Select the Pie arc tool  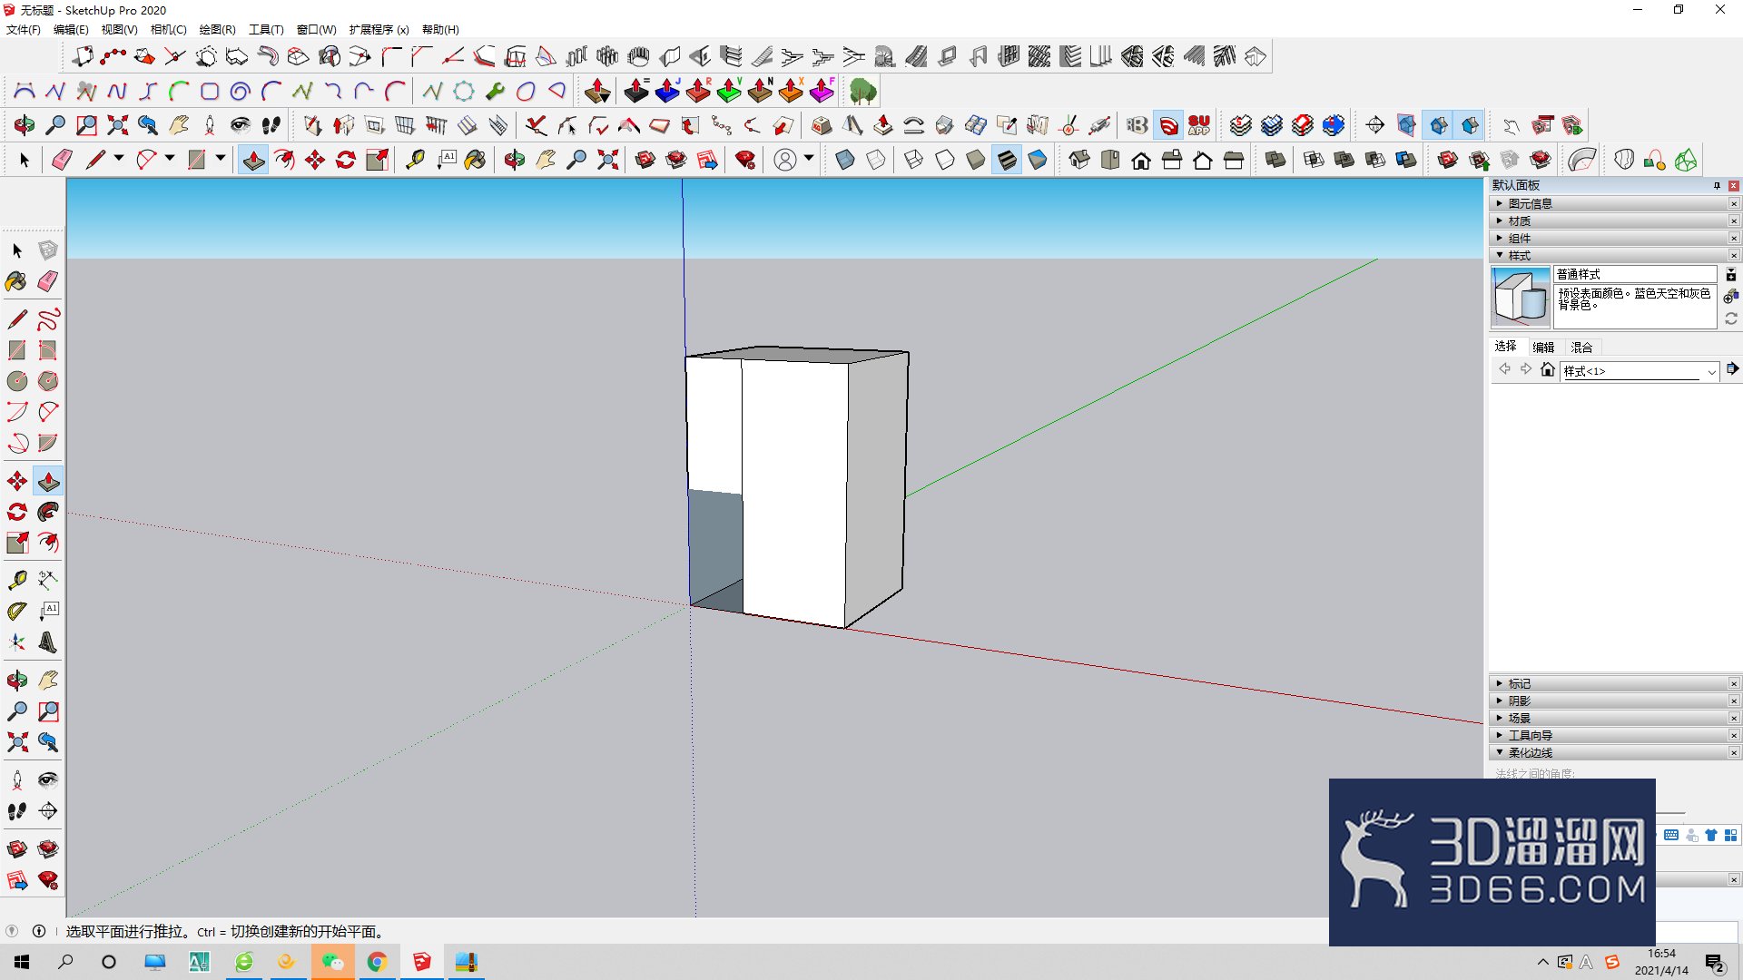48,443
